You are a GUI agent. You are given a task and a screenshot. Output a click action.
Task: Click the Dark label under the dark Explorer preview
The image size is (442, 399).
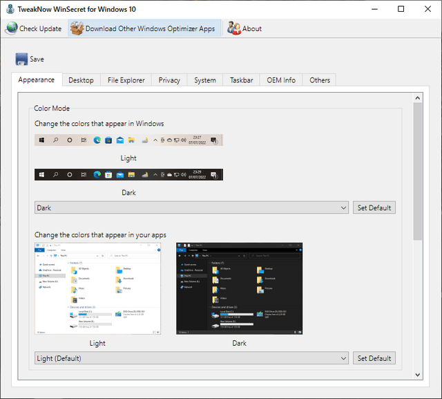pos(240,343)
